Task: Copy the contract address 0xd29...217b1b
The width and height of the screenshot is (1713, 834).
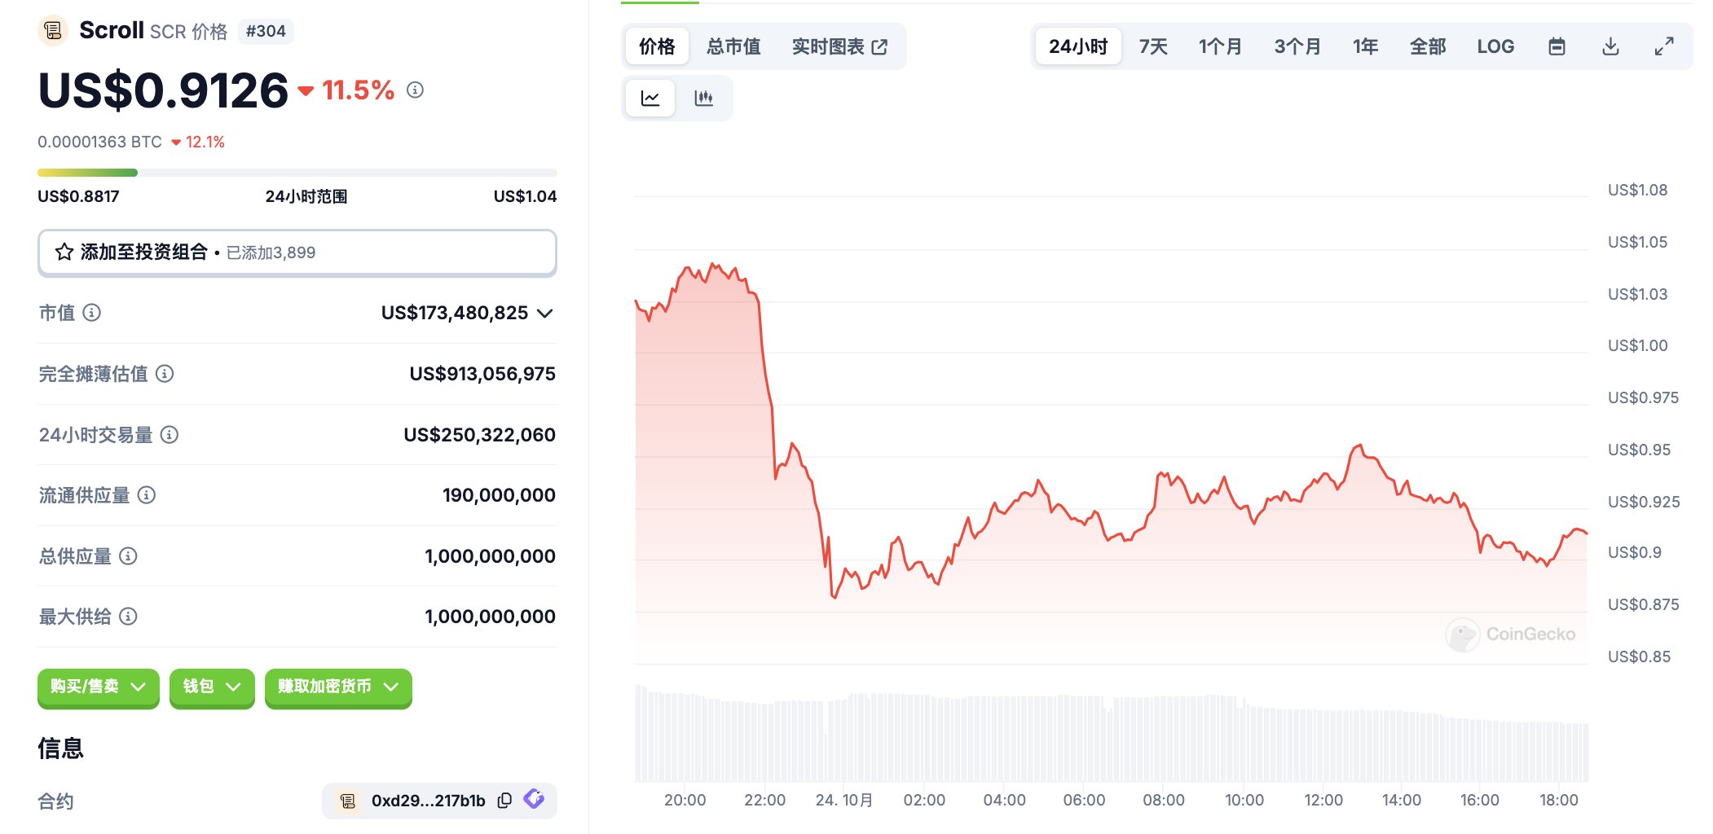Action: click(x=504, y=801)
